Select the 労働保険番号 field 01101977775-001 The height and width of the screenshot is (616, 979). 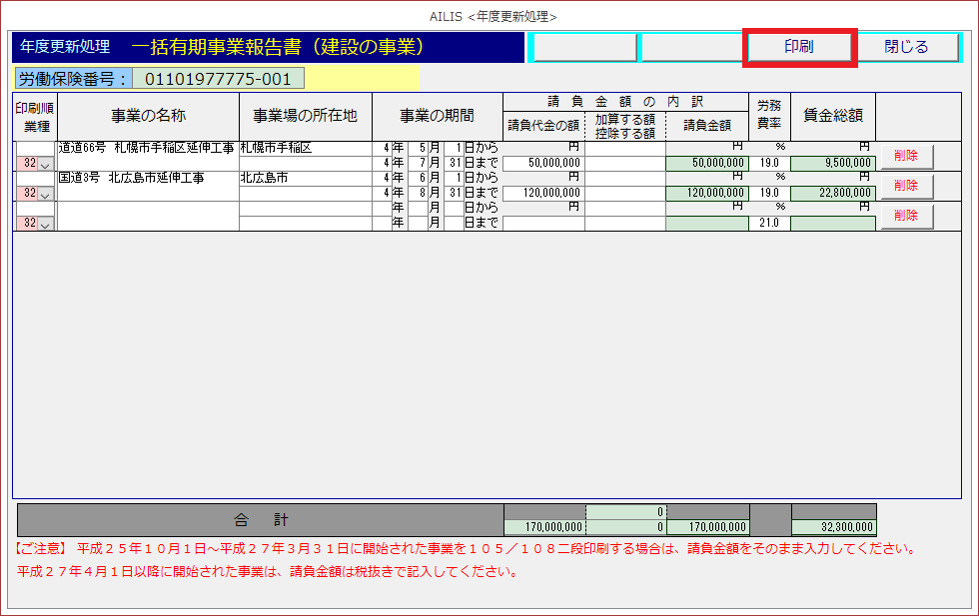click(219, 79)
